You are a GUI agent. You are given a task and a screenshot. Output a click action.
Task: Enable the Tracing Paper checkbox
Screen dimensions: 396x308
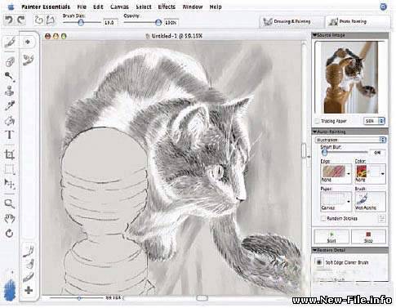317,121
